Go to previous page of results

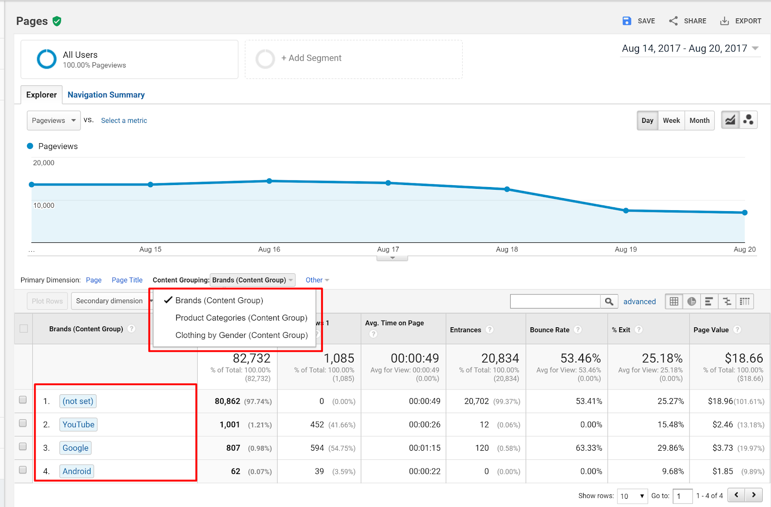736,495
